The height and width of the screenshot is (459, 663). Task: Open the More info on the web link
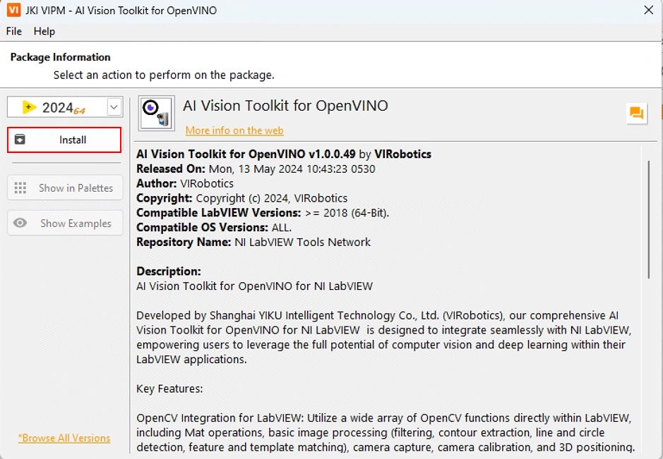[234, 130]
